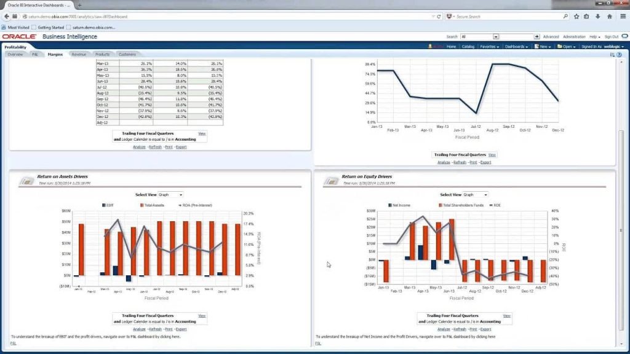Open the browser hamburger menu

pos(623,17)
